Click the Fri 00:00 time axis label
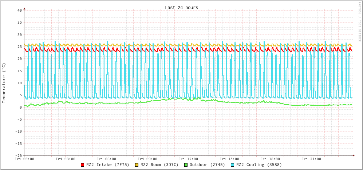This screenshot has height=170, width=363. [24, 159]
